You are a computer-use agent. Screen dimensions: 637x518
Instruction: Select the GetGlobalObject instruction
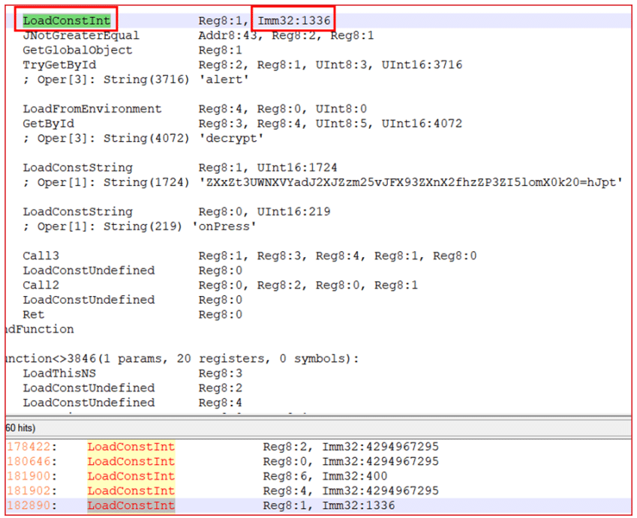[77, 50]
